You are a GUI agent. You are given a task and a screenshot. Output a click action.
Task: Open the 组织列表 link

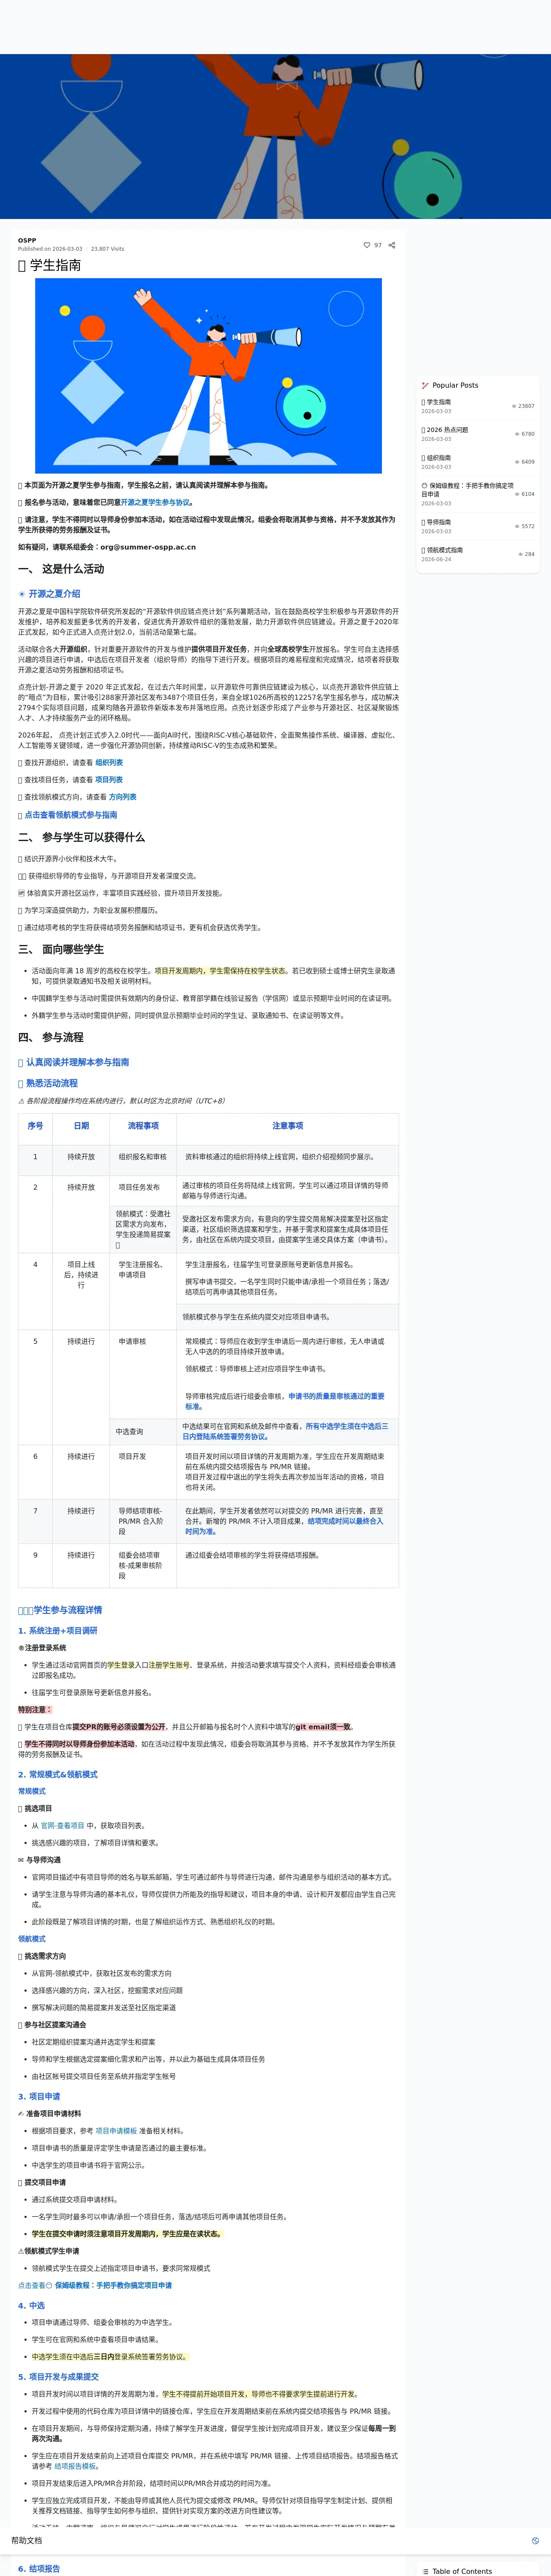(x=109, y=763)
